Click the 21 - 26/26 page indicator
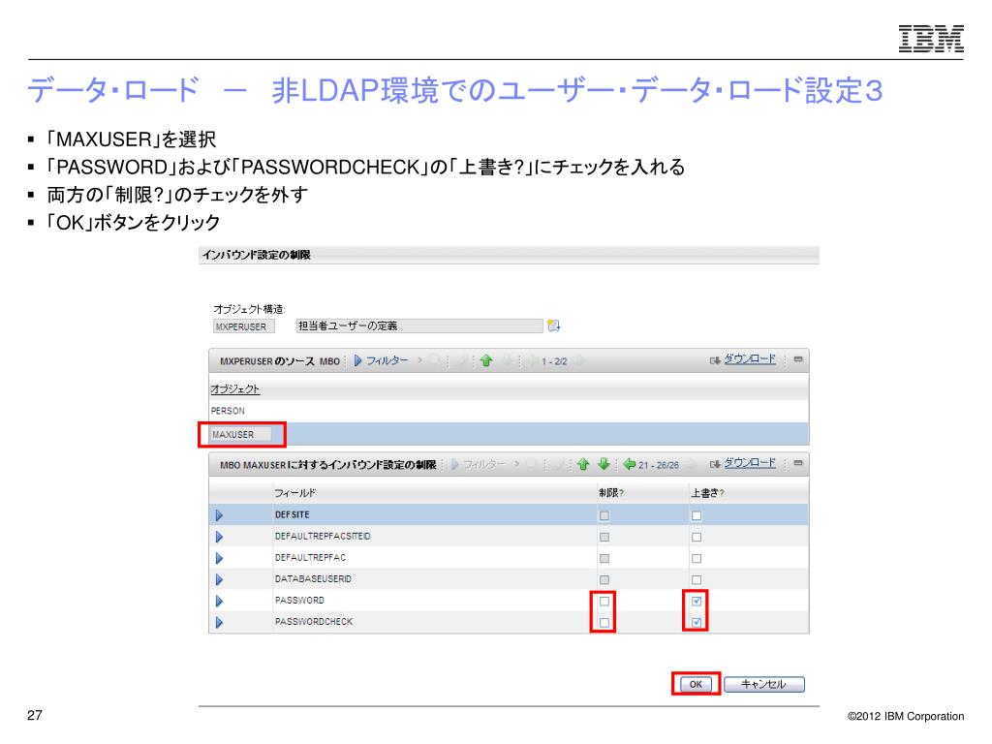Screen dimensions: 992x744 659,465
